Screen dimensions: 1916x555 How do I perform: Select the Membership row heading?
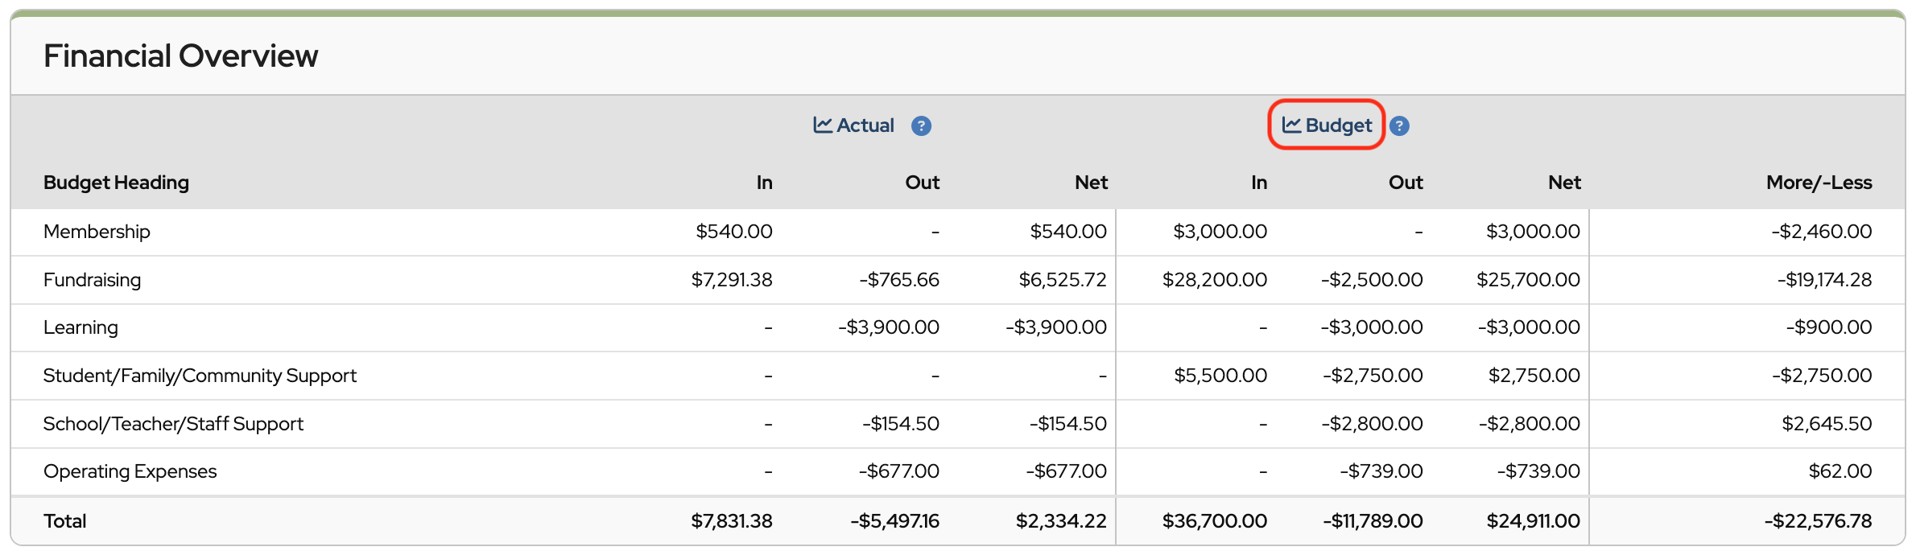point(97,232)
